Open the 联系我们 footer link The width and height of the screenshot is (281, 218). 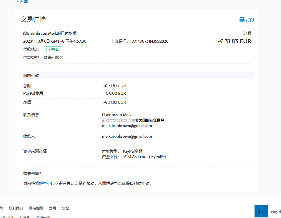[16, 208]
